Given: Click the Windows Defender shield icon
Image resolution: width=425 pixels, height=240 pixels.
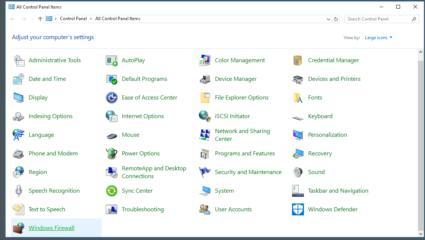Looking at the screenshot, I should pos(298,209).
